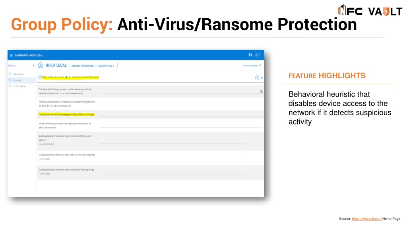Click the Boca Legal tenant home icon
The height and width of the screenshot is (229, 407).
pyautogui.click(x=41, y=65)
